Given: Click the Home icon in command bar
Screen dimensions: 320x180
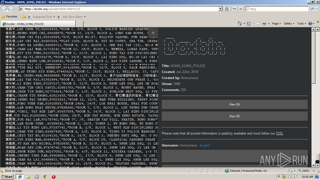Looking at the screenshot, I should (239, 23).
